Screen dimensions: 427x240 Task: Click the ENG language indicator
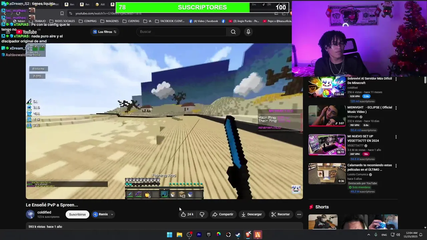[x=384, y=235]
